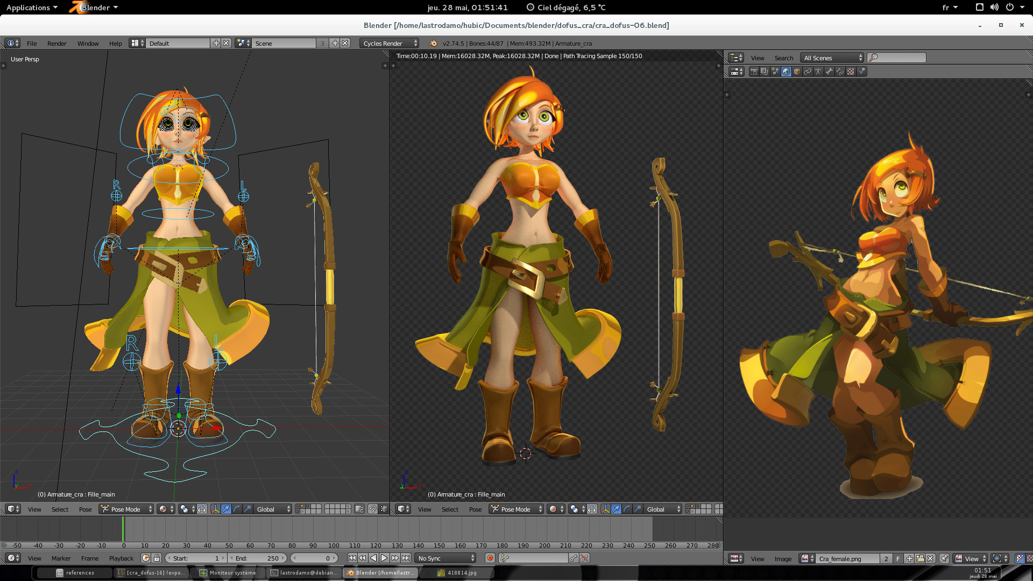Open the File menu
The height and width of the screenshot is (581, 1033).
click(x=32, y=43)
